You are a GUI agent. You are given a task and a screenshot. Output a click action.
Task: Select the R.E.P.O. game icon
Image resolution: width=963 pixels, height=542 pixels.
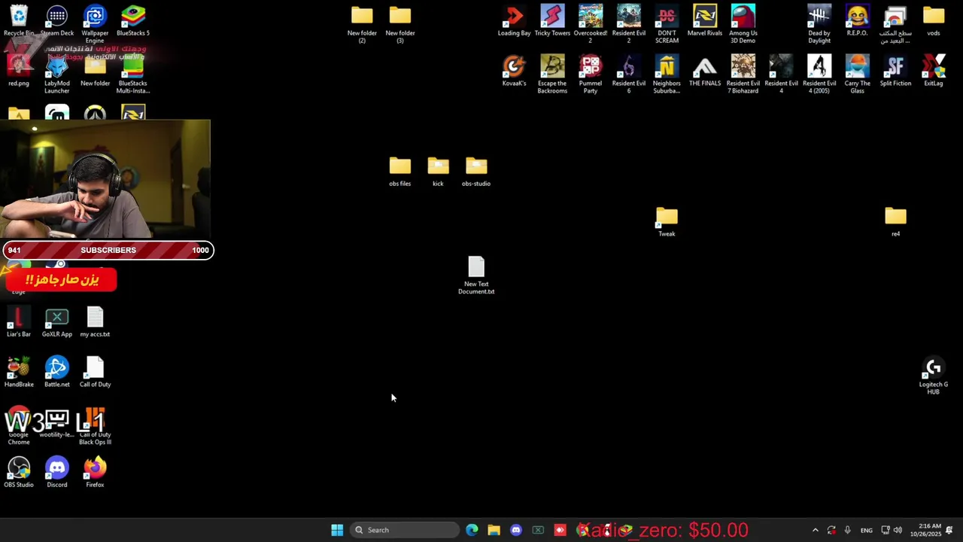pos(857,20)
